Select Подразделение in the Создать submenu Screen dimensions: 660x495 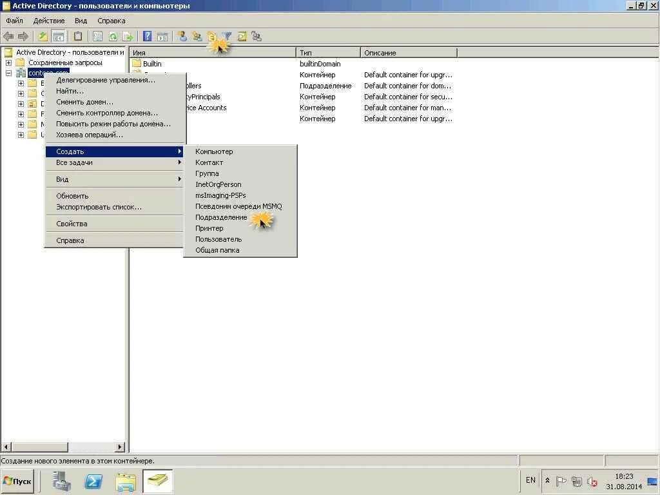tap(240, 217)
